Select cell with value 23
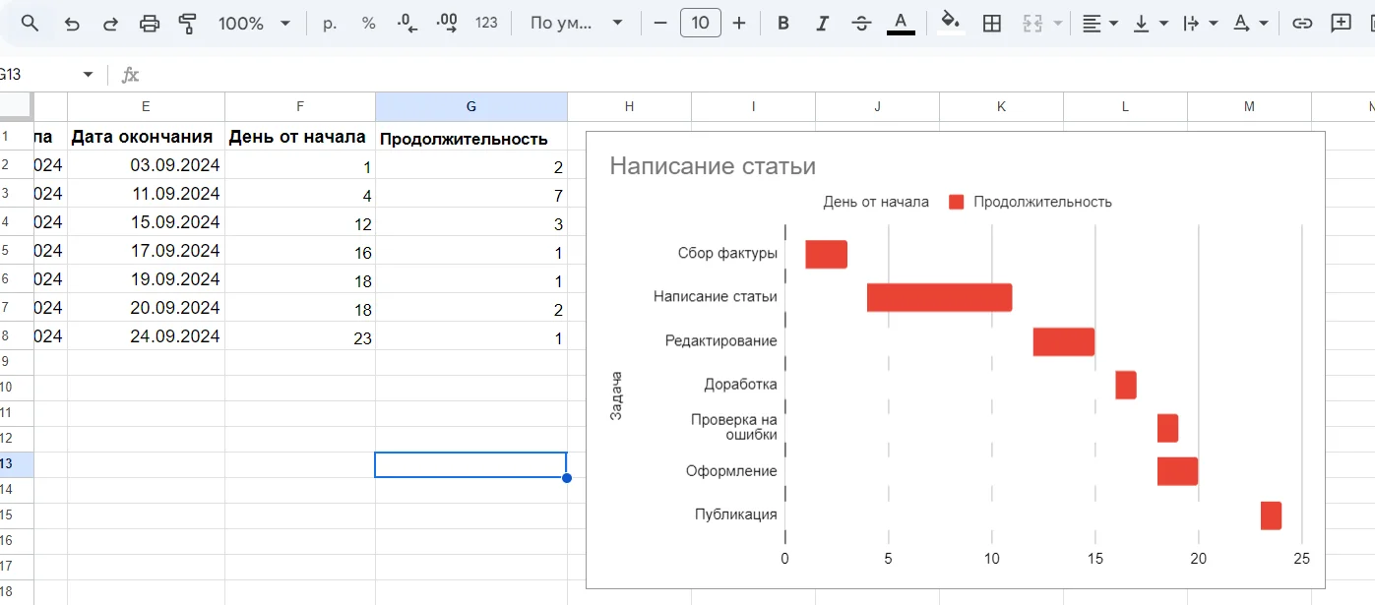Screen dimensions: 1375x605 point(300,336)
